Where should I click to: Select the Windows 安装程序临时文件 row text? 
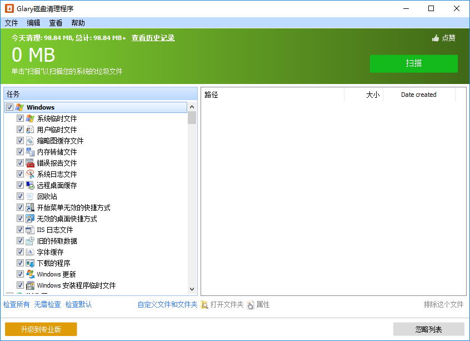(x=77, y=285)
